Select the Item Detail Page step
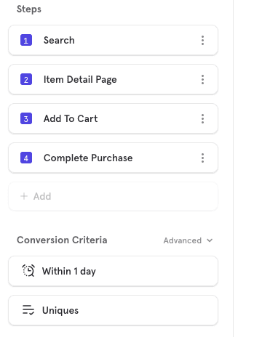This screenshot has width=262, height=337. click(x=113, y=79)
